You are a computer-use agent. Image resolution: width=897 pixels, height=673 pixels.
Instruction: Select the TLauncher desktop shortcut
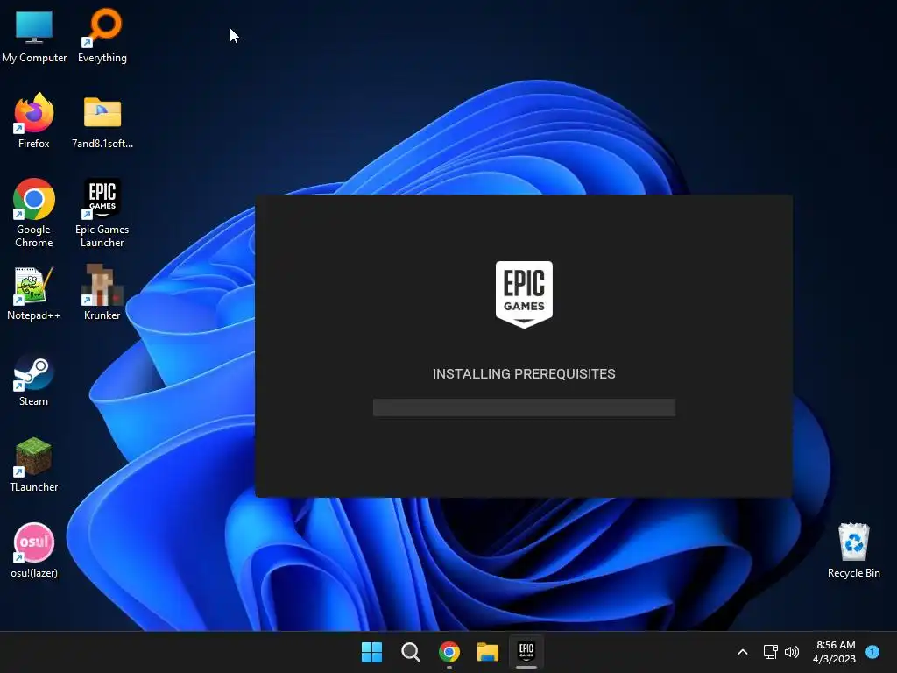34,464
